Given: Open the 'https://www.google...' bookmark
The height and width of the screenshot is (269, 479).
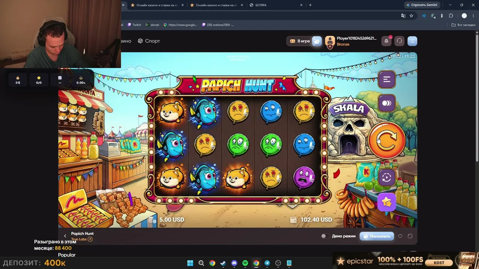Looking at the screenshot, I should (x=180, y=25).
